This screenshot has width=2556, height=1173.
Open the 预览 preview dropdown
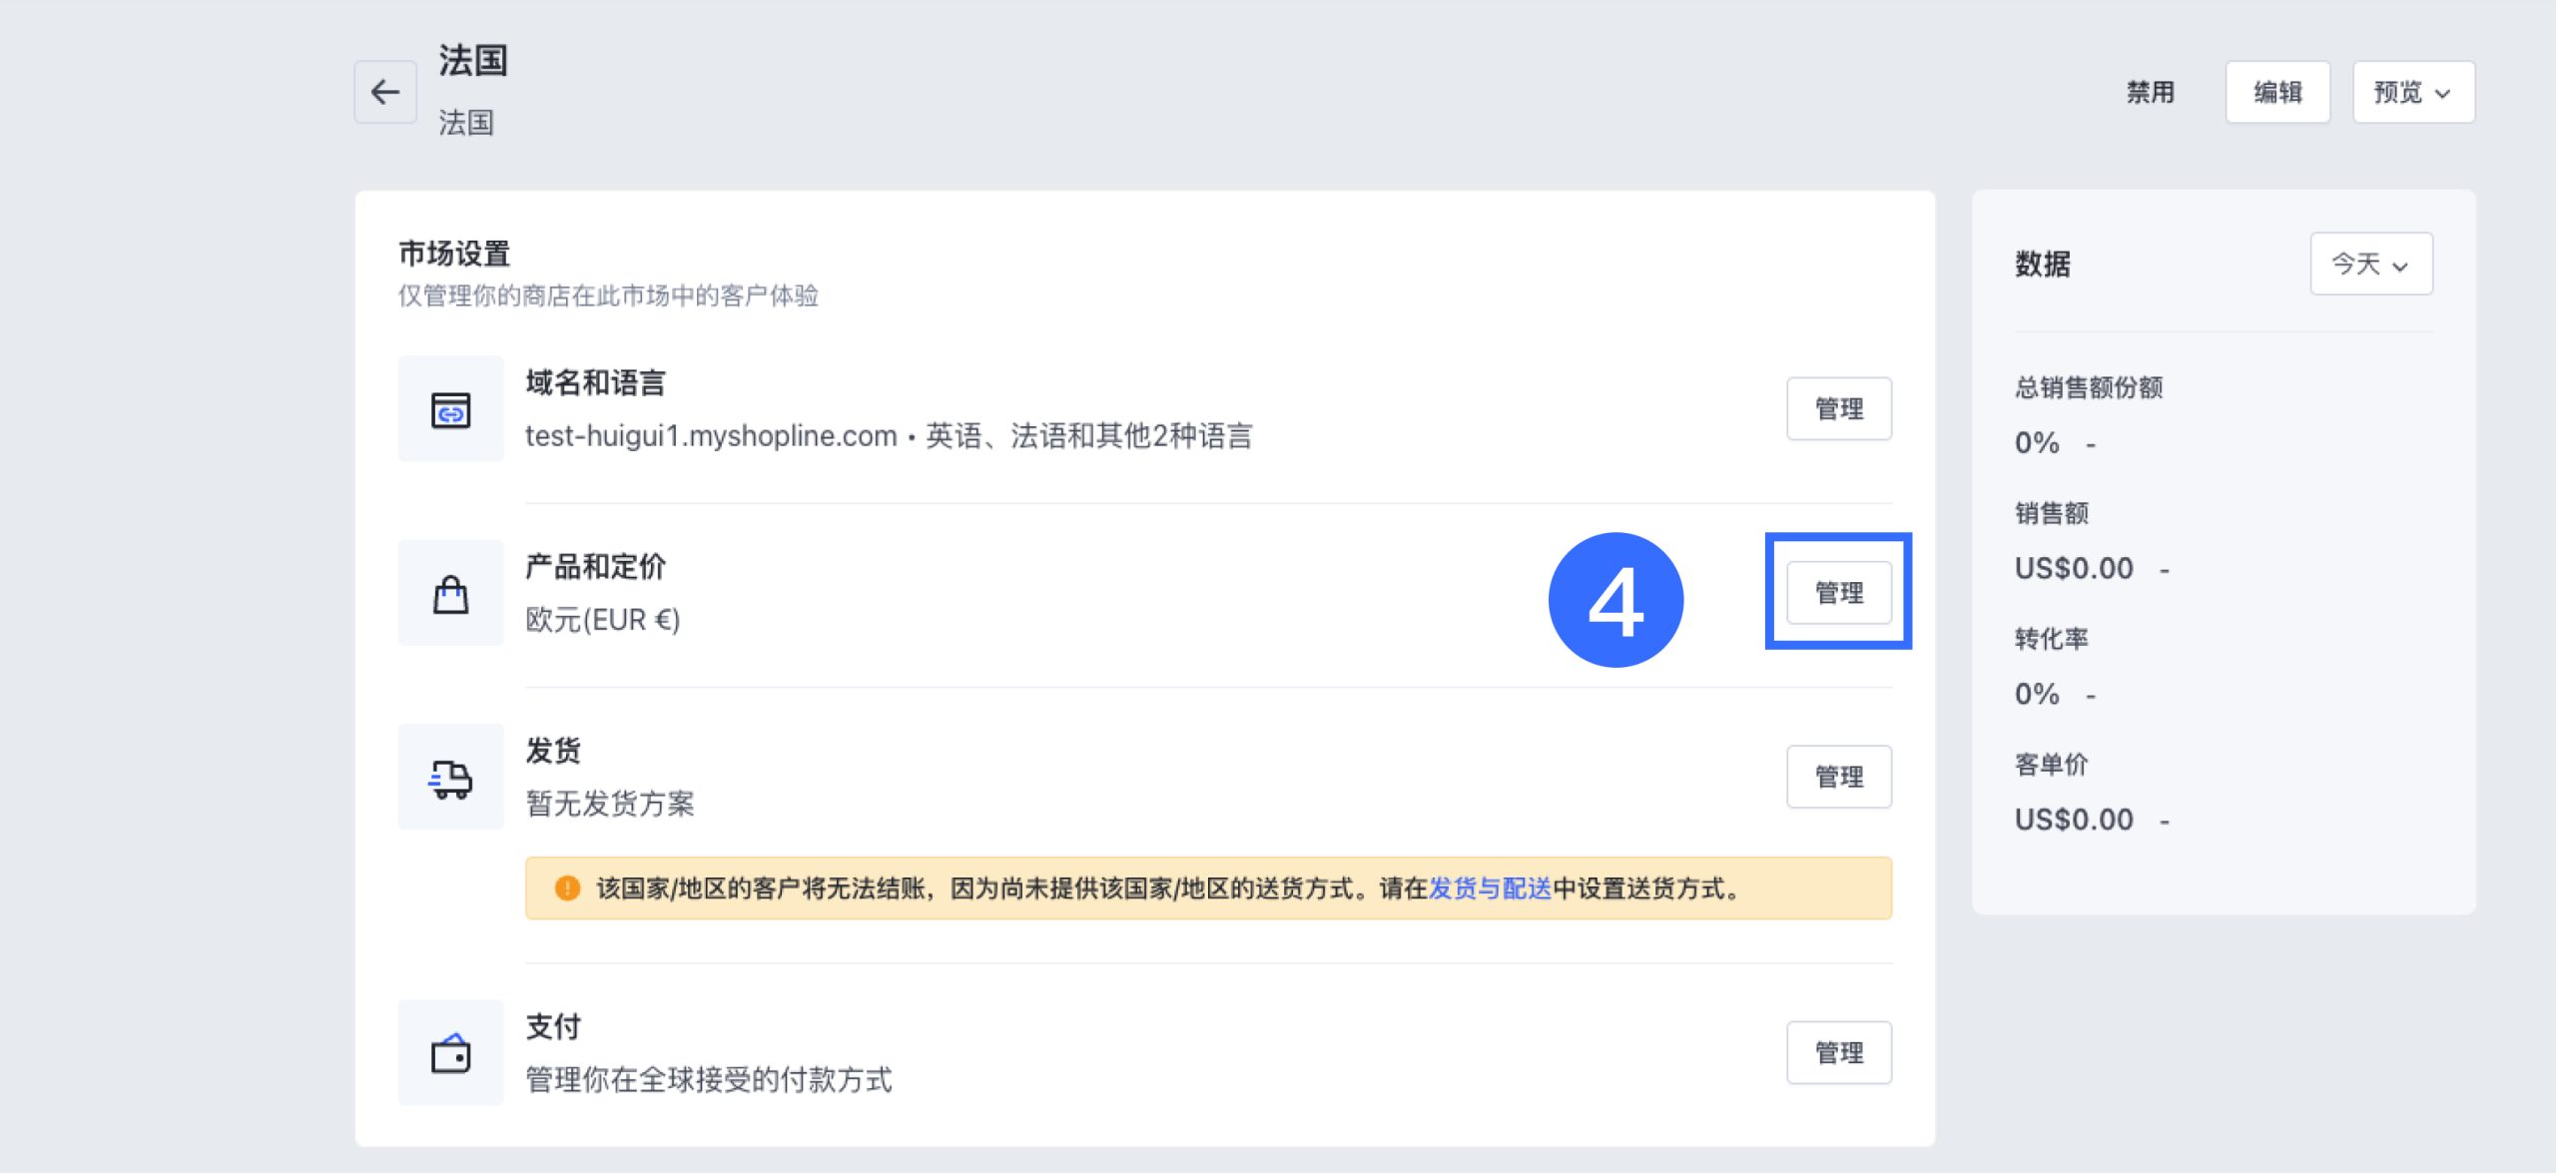(2412, 92)
